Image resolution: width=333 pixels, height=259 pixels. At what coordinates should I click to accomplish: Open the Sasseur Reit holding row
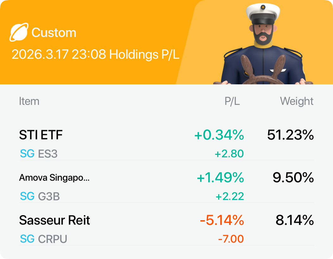tap(166, 229)
